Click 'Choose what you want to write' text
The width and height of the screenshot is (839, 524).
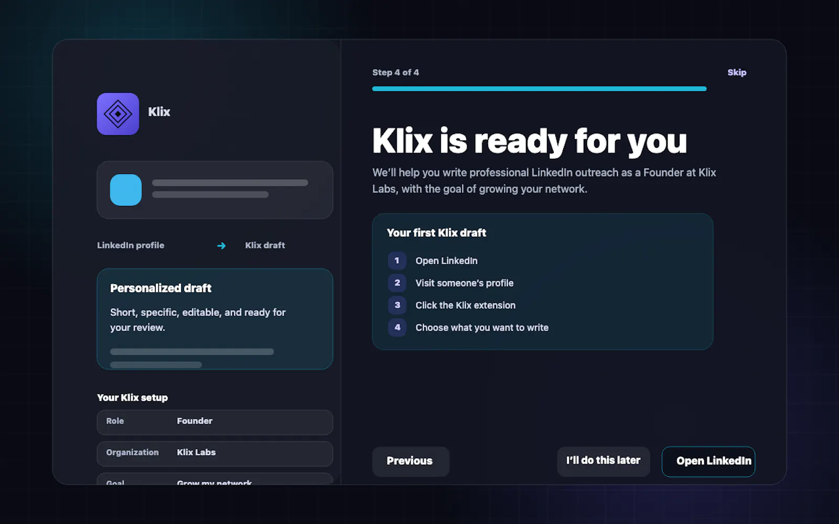482,327
